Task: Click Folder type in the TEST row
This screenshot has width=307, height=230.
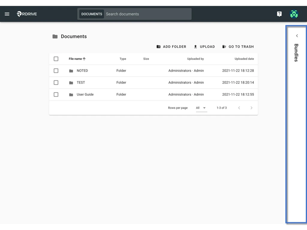Action: tap(121, 83)
